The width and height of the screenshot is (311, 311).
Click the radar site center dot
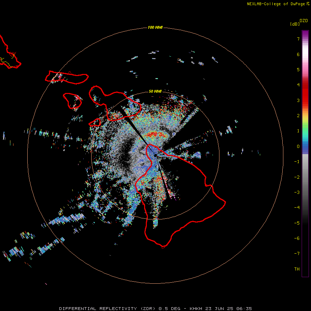click(x=155, y=155)
